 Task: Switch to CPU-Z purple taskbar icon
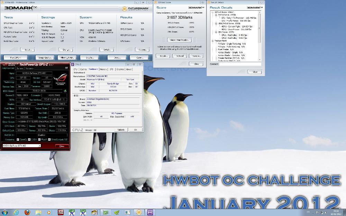pyautogui.click(x=150, y=213)
